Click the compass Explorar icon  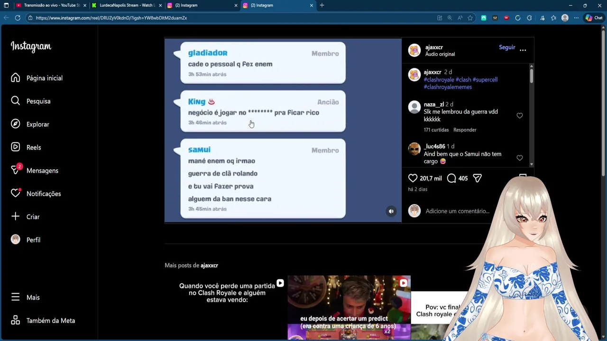[16, 124]
